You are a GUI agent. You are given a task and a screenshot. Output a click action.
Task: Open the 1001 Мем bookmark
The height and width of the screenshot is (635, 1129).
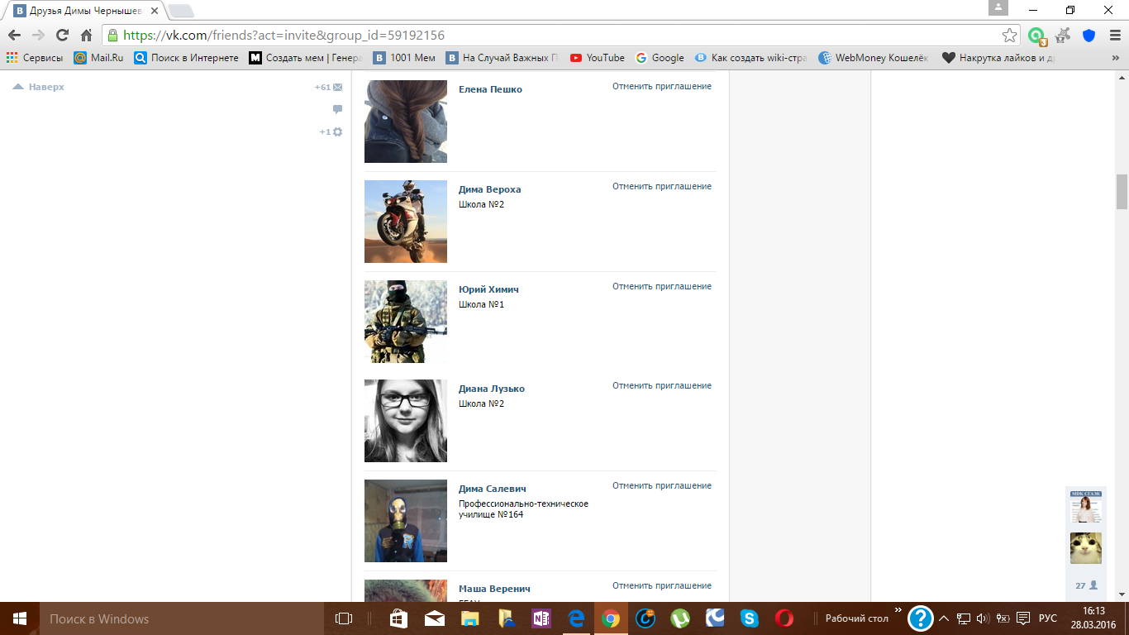(x=404, y=58)
